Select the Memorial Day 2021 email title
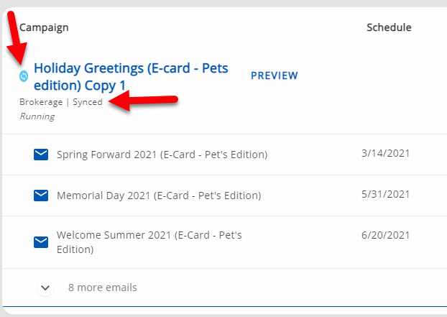447x317 pixels. pos(158,196)
